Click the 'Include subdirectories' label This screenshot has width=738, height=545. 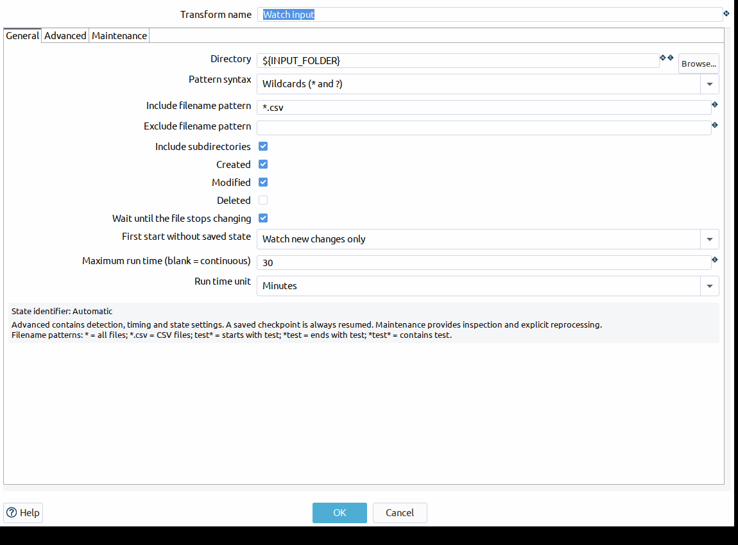(x=203, y=147)
